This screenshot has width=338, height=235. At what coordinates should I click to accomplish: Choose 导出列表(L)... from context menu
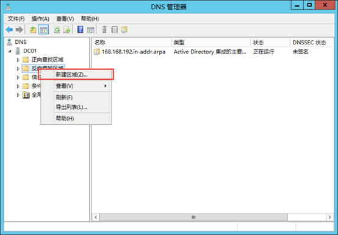(x=76, y=107)
